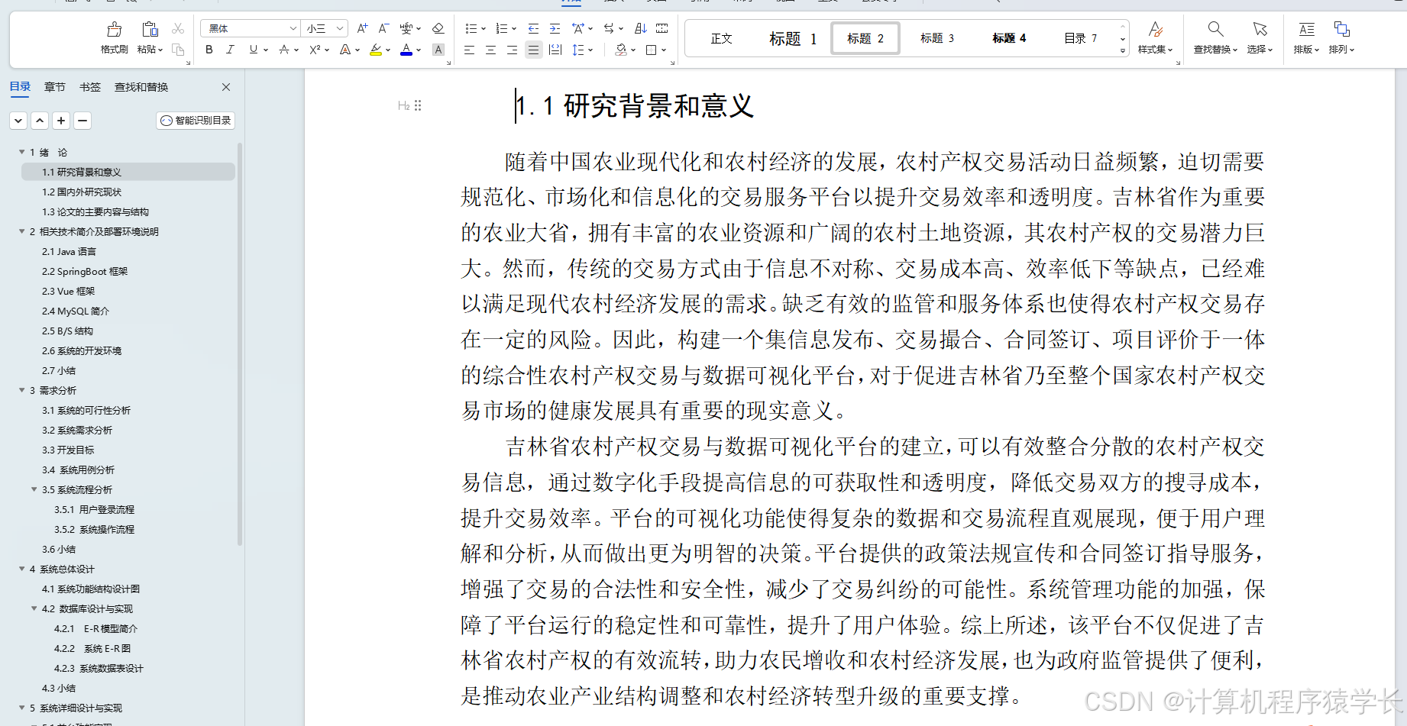The height and width of the screenshot is (726, 1407).
Task: Click the copy icon below scissors
Action: 178,50
